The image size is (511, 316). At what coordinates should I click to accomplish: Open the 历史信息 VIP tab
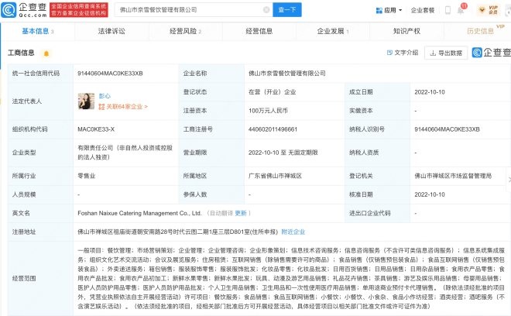(480, 32)
